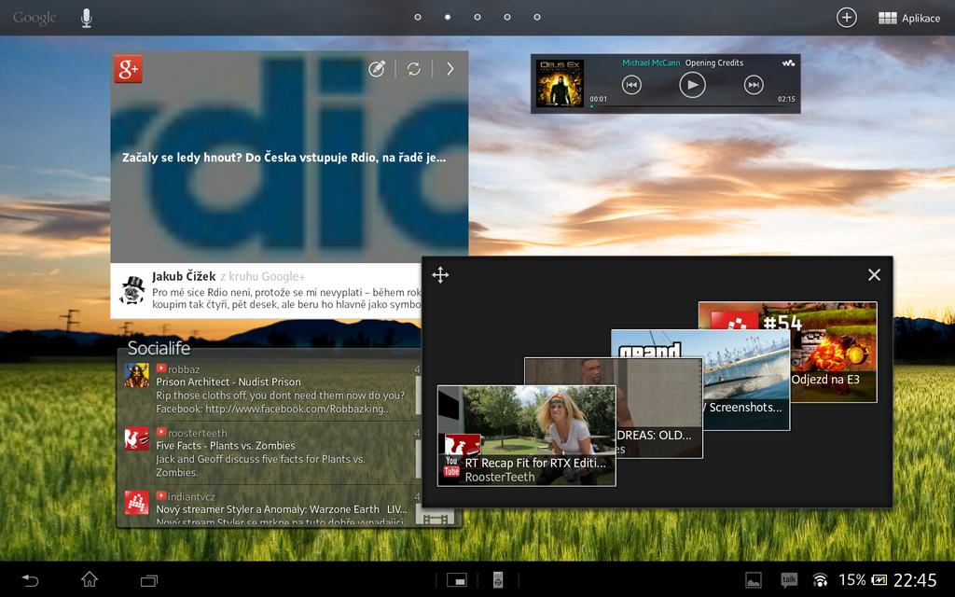This screenshot has width=955, height=597.
Task: Expand the next story with the right chevron
Action: (450, 68)
